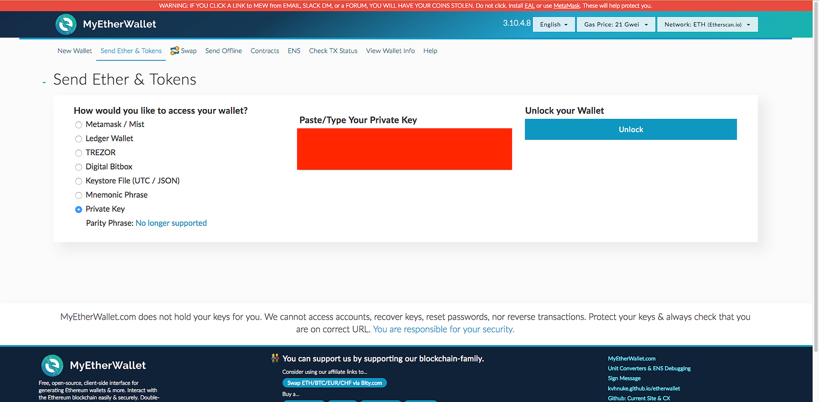Click the Github: Current Site & CX link
This screenshot has height=402, width=819.
639,398
